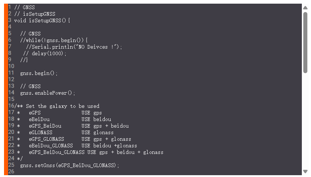This screenshot has width=311, height=177.
Task: Click the vertical scrollbar thumb
Action: point(305,42)
